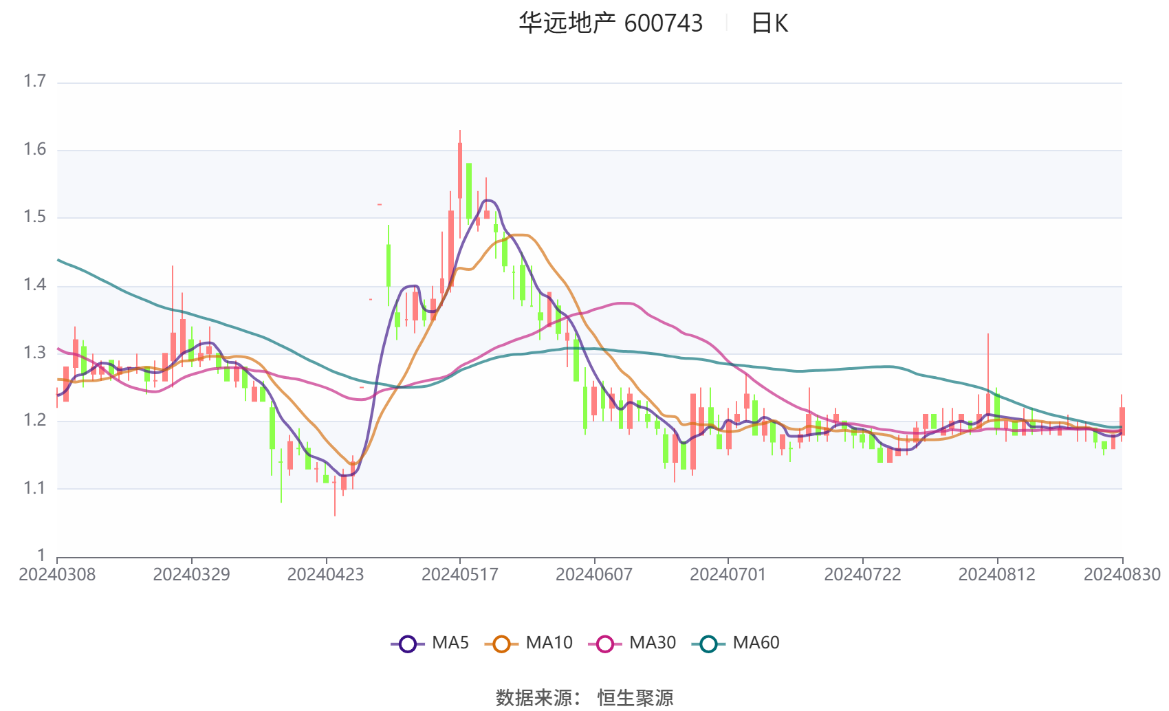Screen dimensions: 1169x711
Task: Click the chart title 华远地产 600743
Action: (x=611, y=23)
